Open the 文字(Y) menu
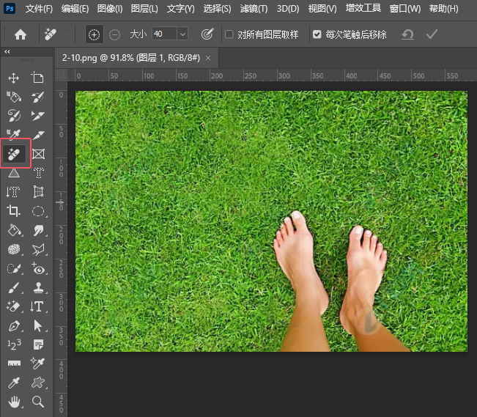This screenshot has width=477, height=417. (181, 9)
